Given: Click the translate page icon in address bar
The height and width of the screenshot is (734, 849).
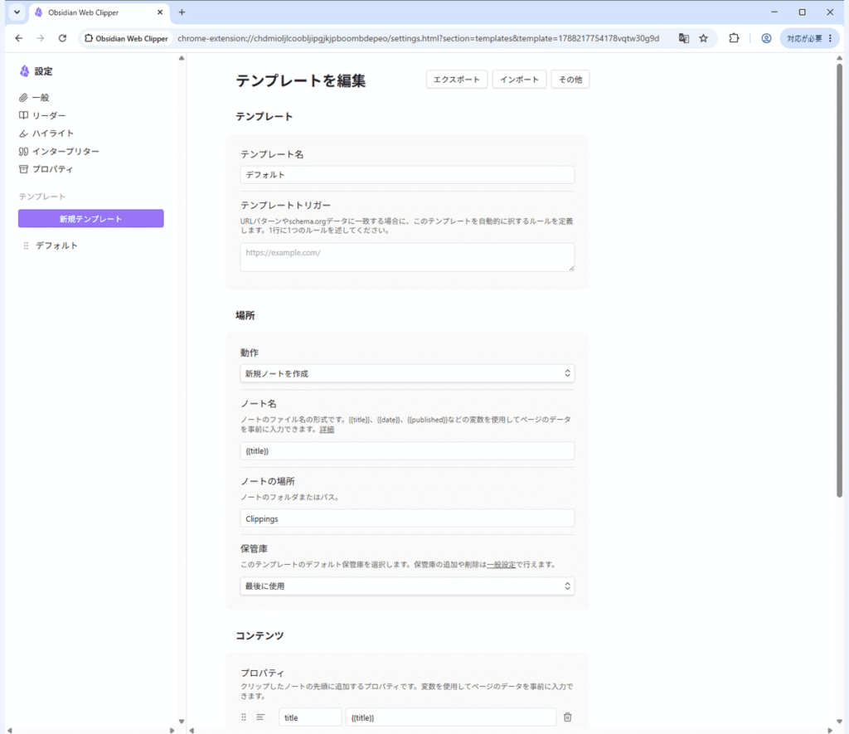Looking at the screenshot, I should pos(684,38).
